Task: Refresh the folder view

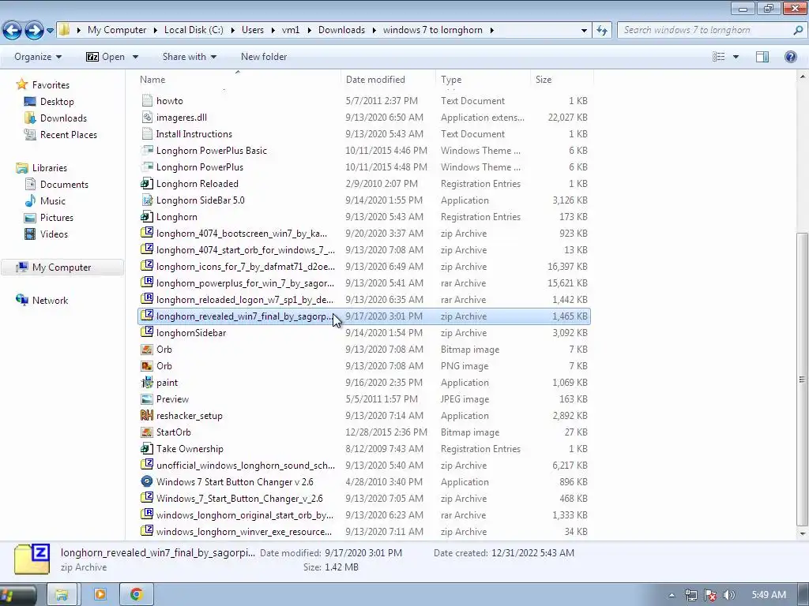Action: pyautogui.click(x=601, y=31)
